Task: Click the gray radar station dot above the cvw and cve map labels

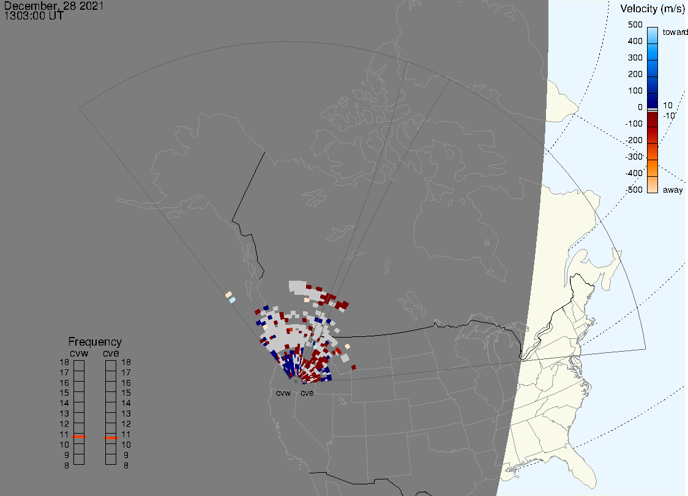Action: coord(296,382)
